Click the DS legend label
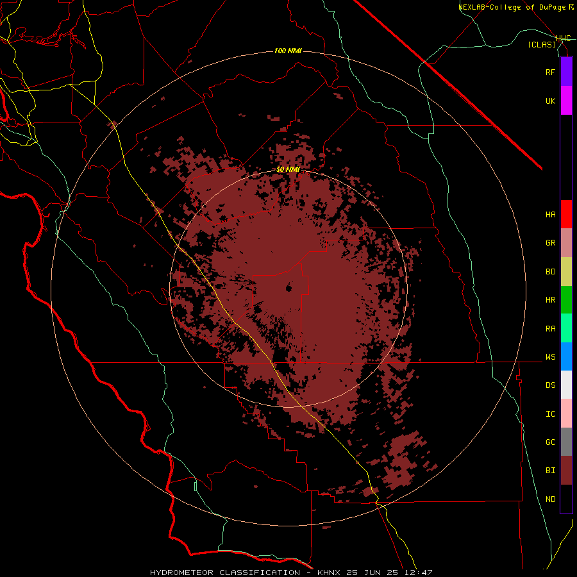The image size is (577, 577). [x=550, y=385]
